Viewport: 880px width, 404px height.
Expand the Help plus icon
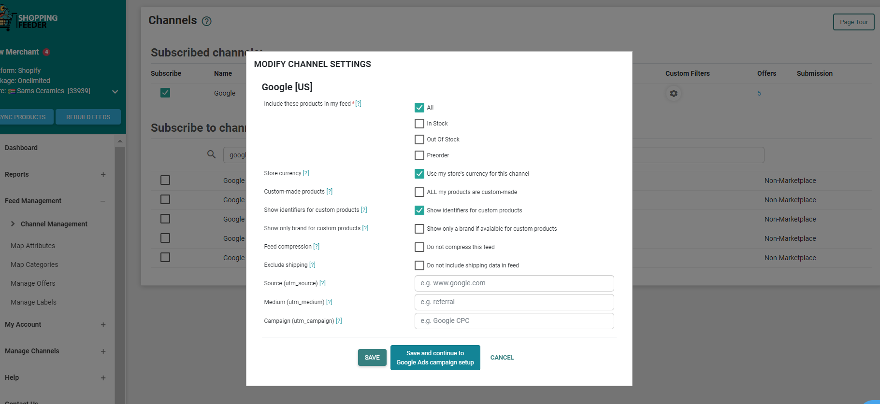103,378
